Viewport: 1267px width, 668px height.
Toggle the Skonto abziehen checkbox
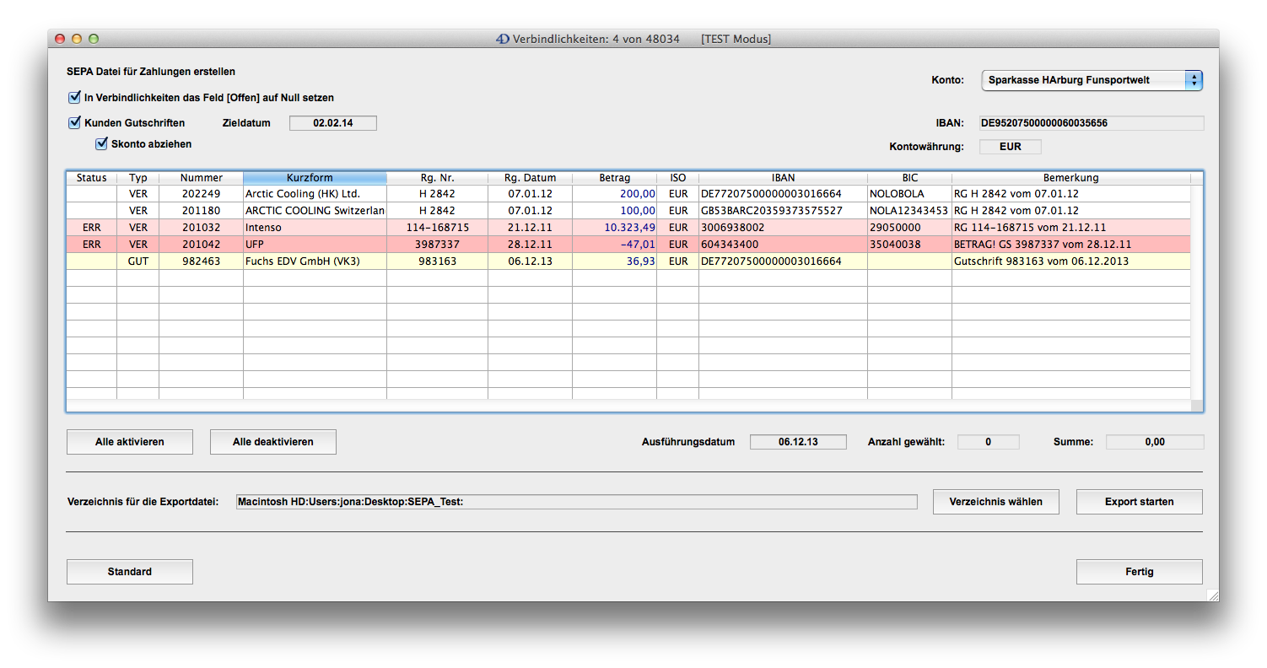pos(102,144)
